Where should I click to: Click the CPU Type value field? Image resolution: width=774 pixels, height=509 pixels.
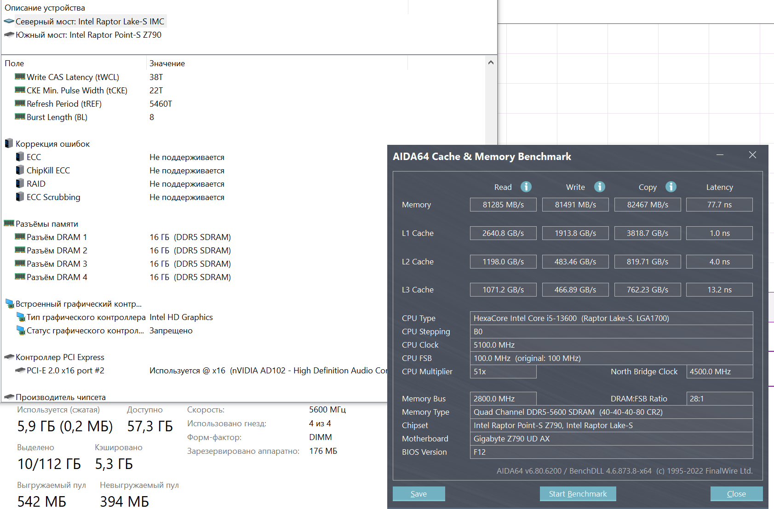[611, 318]
